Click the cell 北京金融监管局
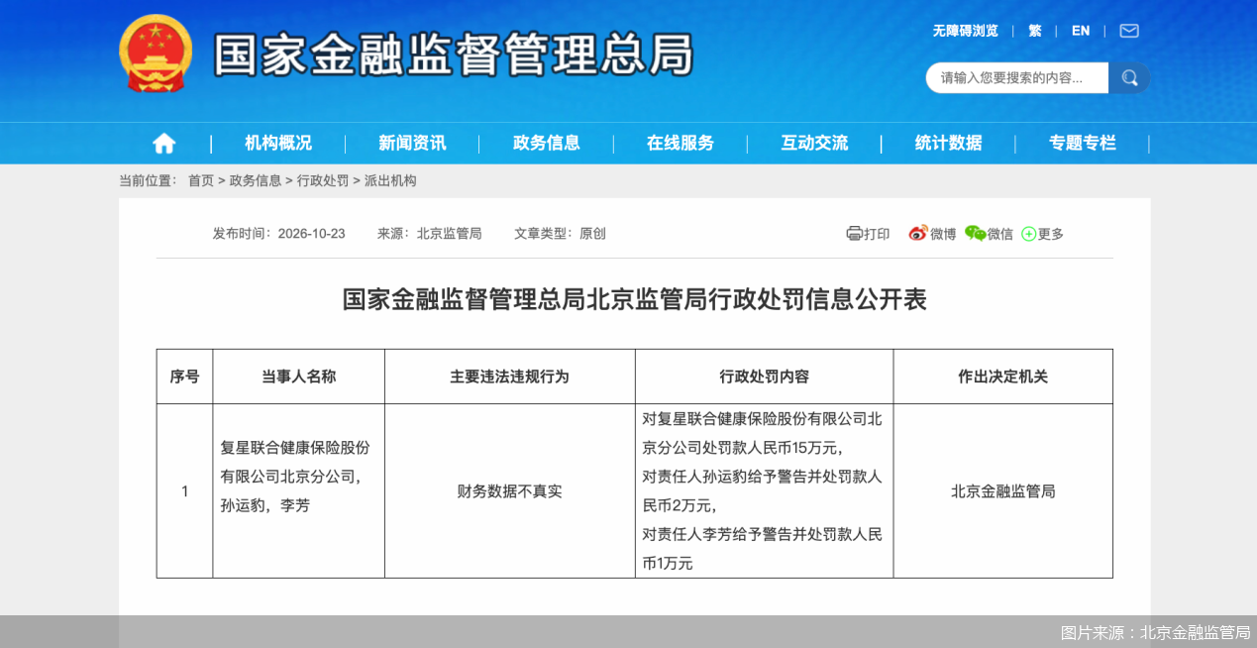The width and height of the screenshot is (1257, 648). pos(1002,490)
